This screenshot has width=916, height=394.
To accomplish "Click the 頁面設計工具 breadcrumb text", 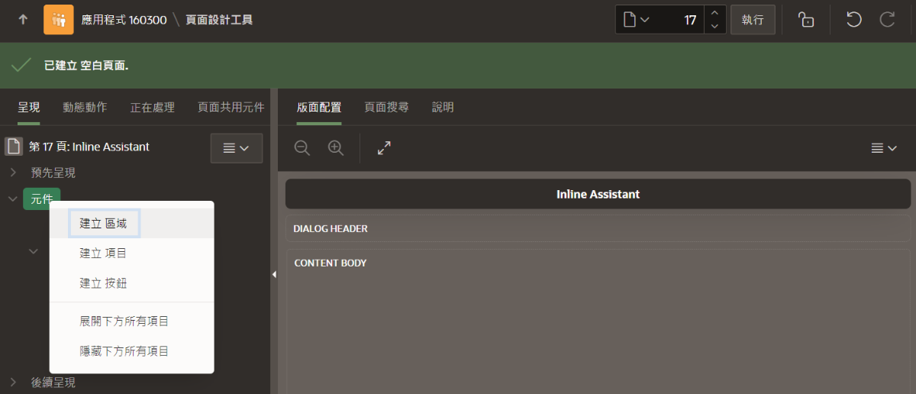I will (x=220, y=20).
